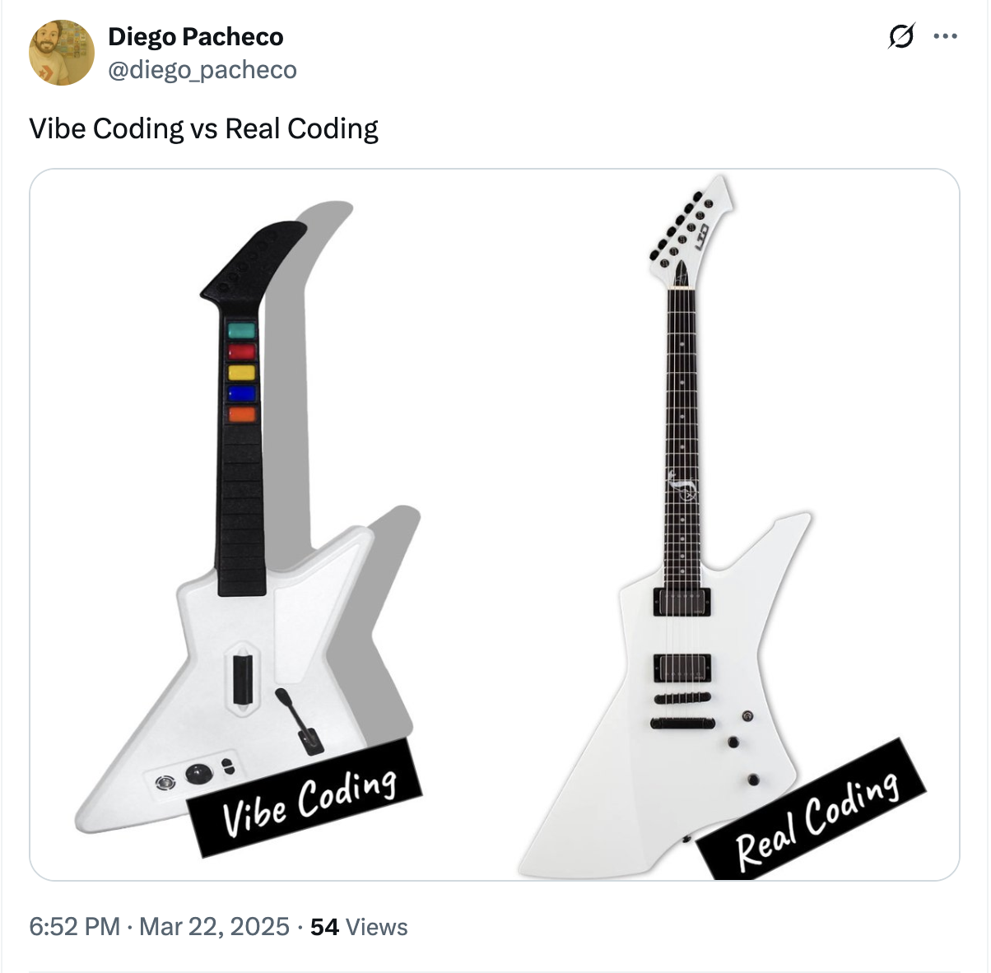Click the "Vibe Coding" black label
Image resolution: width=991 pixels, height=973 pixels.
click(x=306, y=798)
